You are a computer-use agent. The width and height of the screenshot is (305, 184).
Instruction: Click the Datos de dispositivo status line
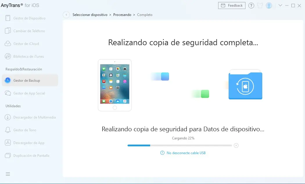coord(183,129)
